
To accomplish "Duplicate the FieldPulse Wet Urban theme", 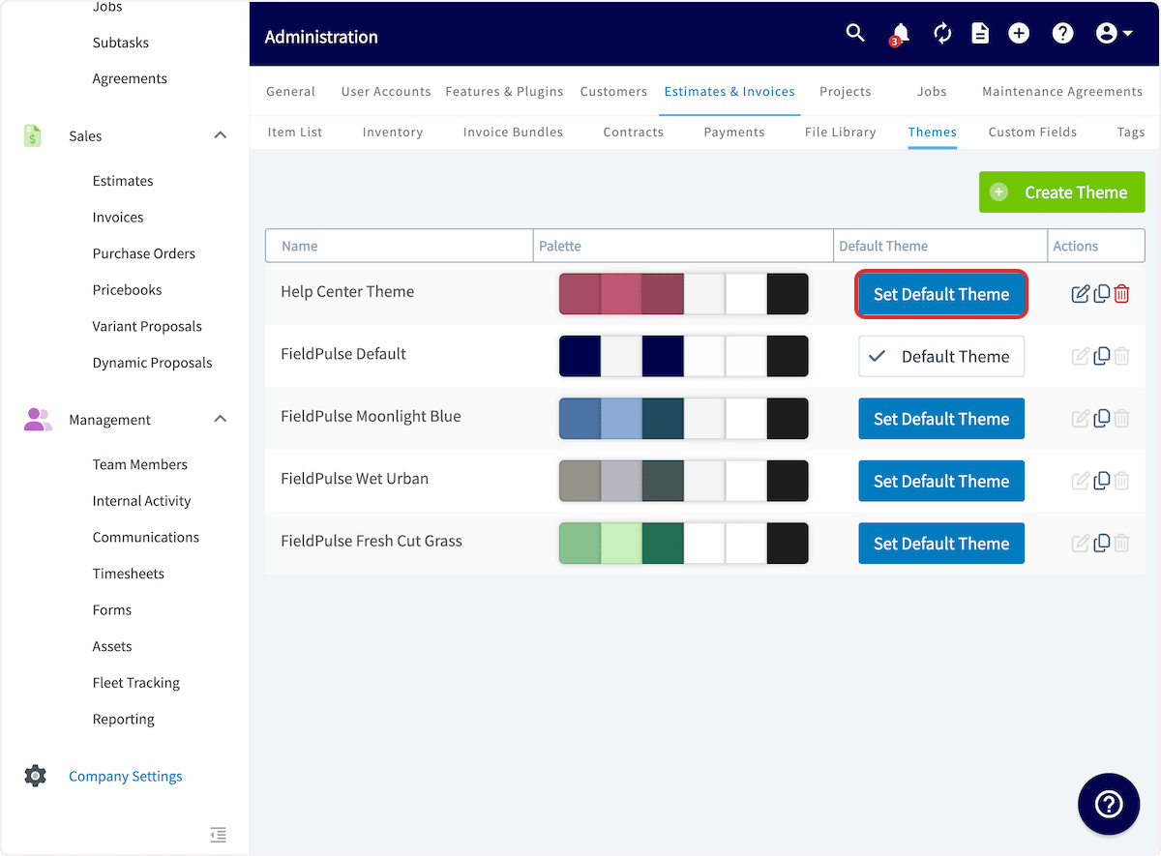I will click(x=1101, y=481).
